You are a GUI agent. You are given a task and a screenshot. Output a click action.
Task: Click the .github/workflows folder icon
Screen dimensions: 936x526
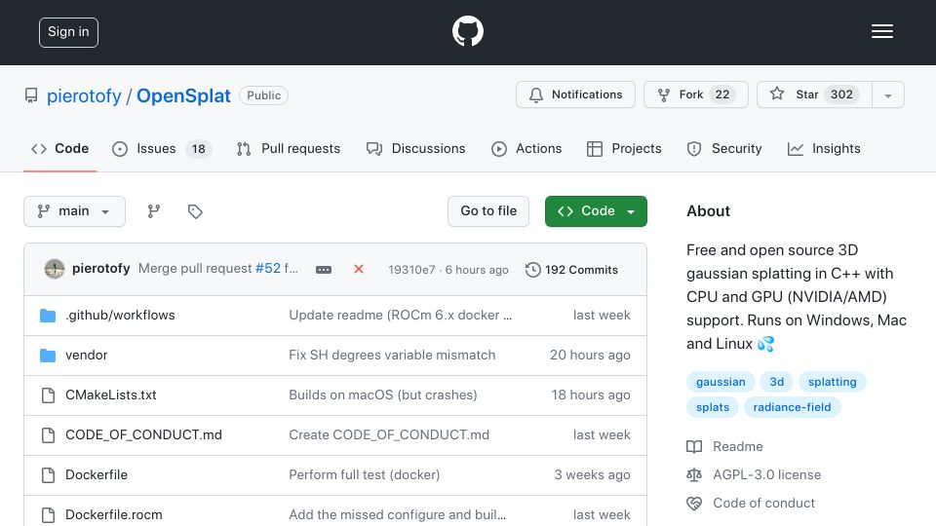coord(48,316)
